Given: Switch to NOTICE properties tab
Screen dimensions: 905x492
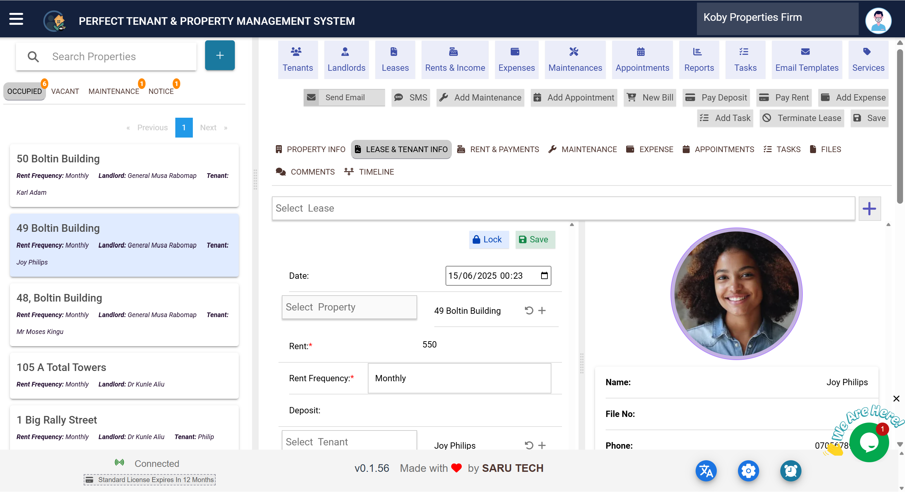Looking at the screenshot, I should tap(161, 91).
